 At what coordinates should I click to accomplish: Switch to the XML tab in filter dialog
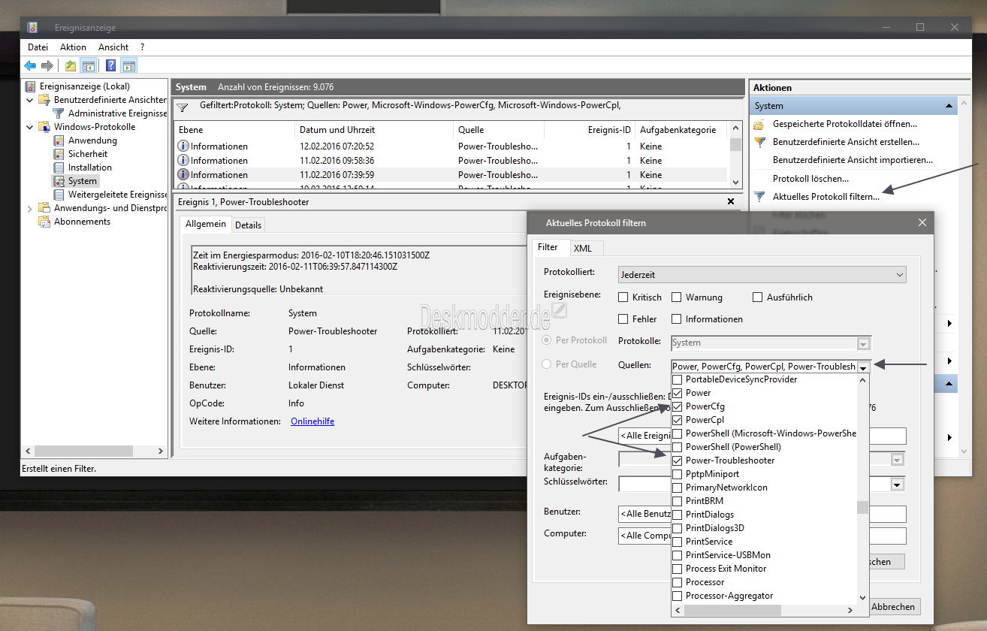583,248
